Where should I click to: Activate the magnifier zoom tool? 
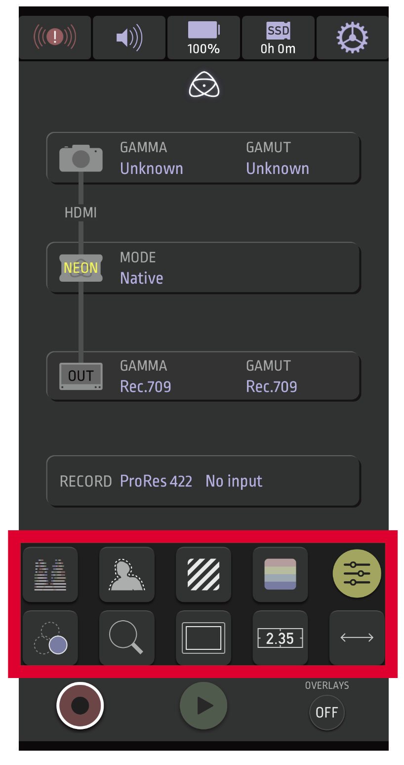(127, 638)
